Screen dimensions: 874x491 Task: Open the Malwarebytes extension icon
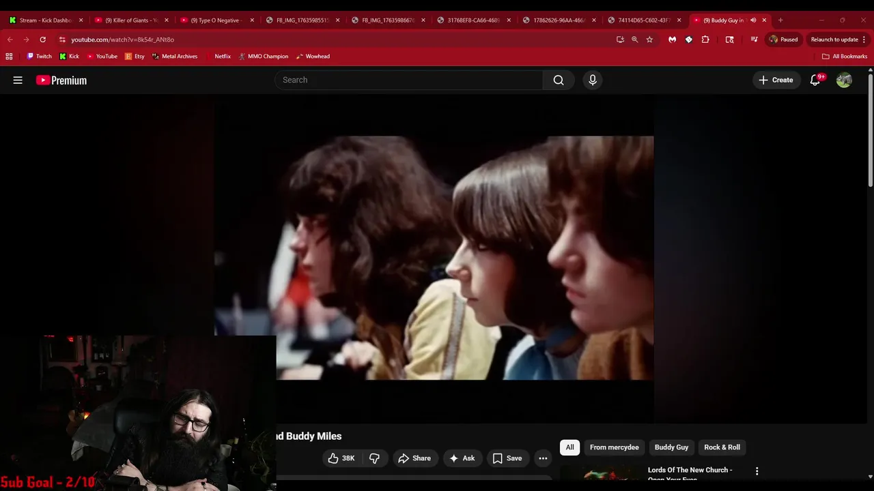click(x=672, y=40)
